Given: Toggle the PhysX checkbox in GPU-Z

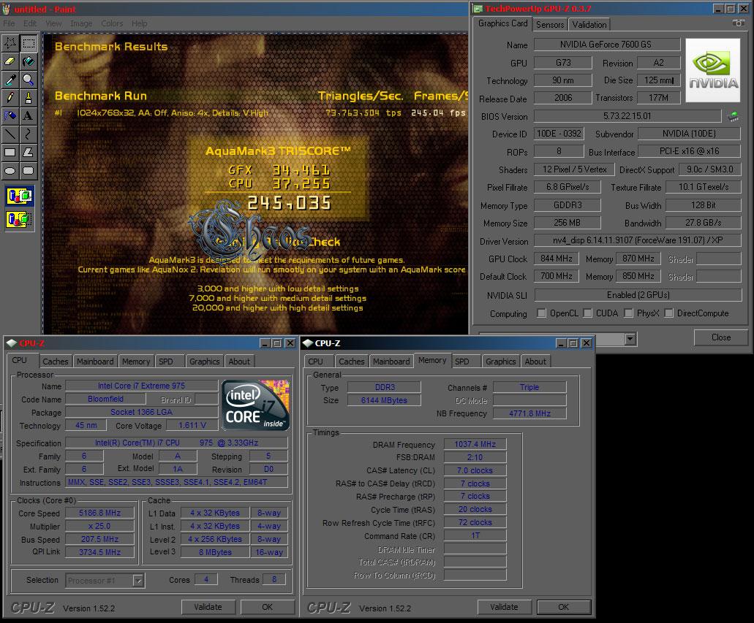Looking at the screenshot, I should [628, 313].
